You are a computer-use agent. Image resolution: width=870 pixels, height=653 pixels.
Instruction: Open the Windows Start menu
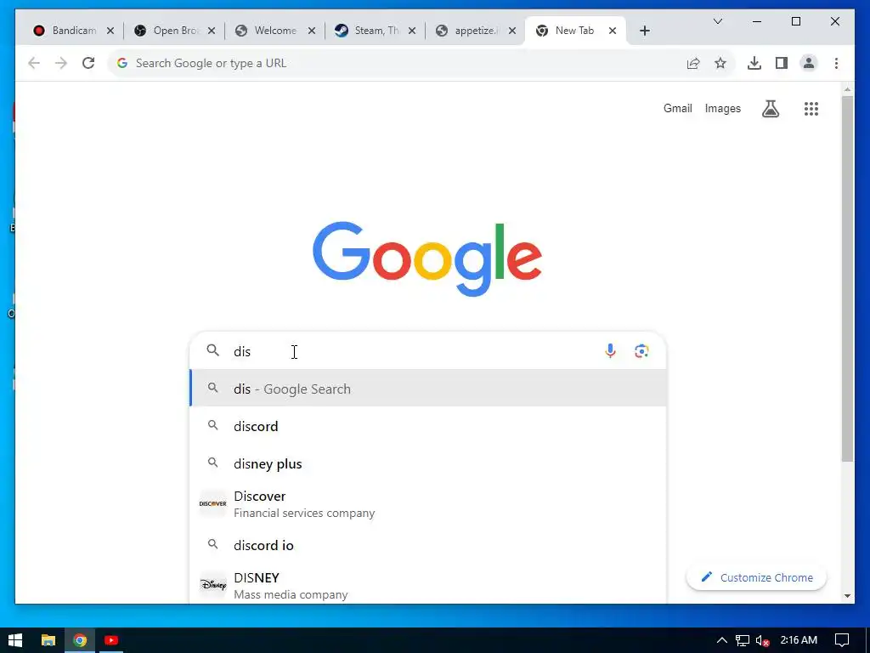[x=15, y=640]
